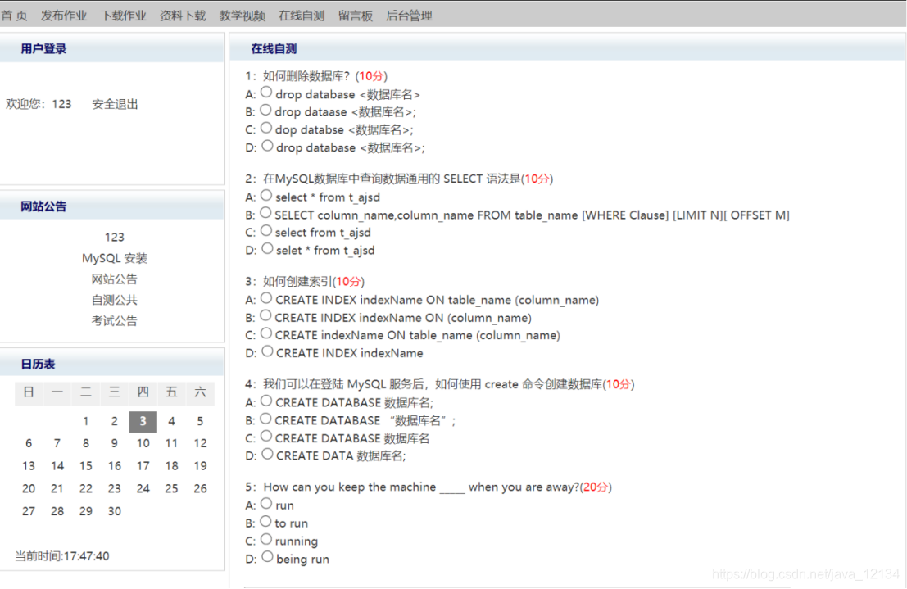Select question 2 option A select * from t_ajsd
The width and height of the screenshot is (907, 589).
[266, 195]
